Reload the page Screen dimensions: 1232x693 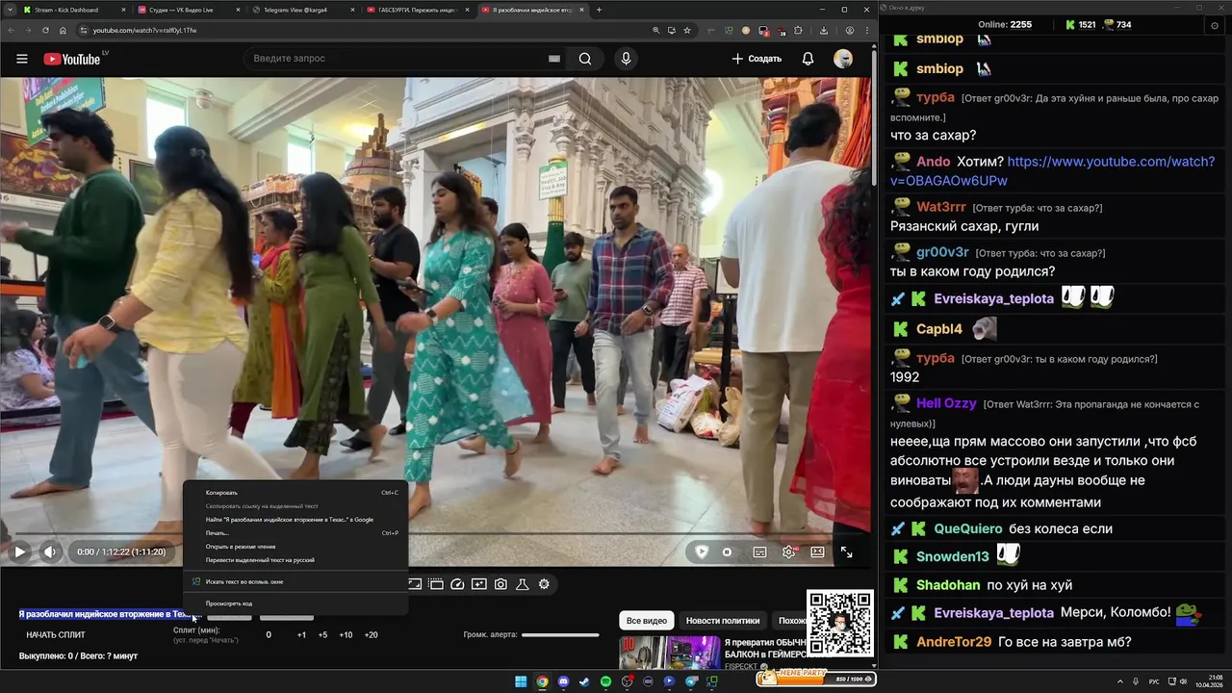[45, 31]
